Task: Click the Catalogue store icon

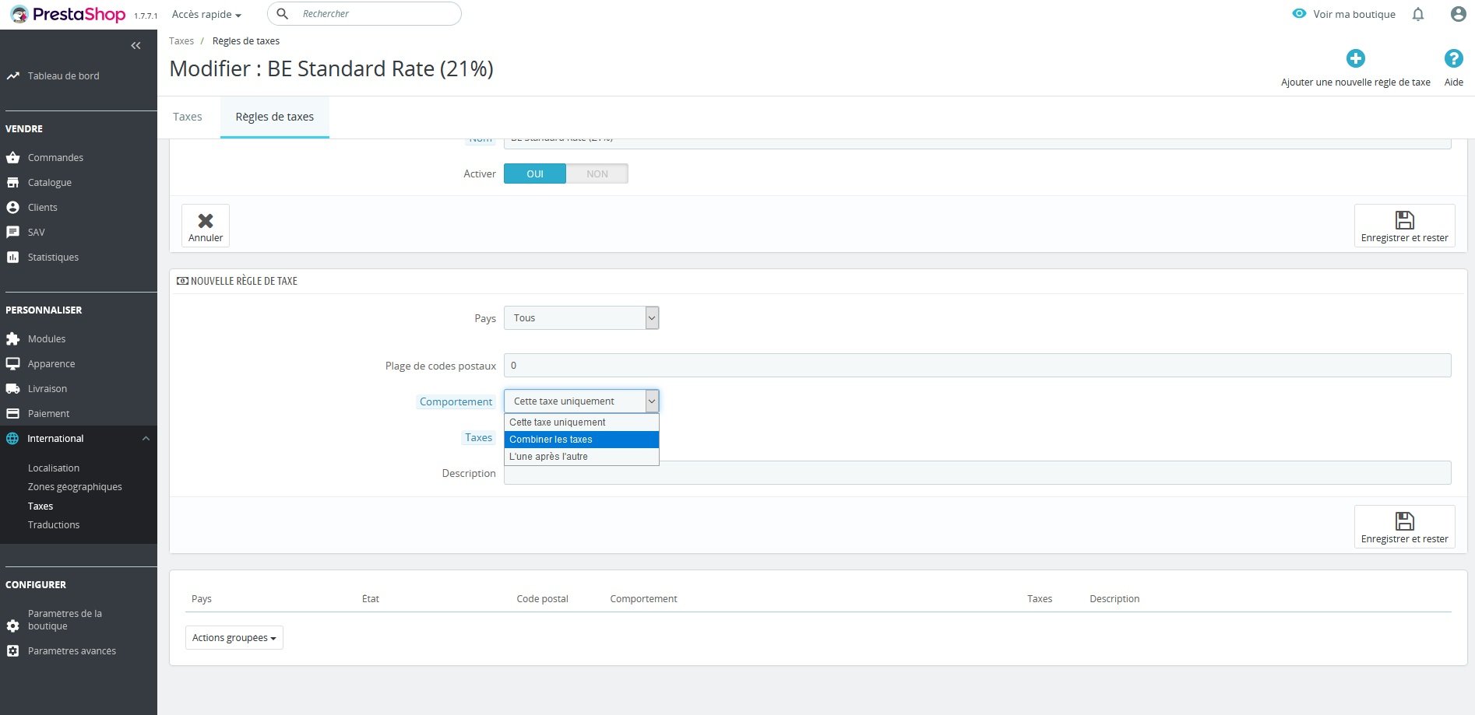Action: pyautogui.click(x=12, y=182)
